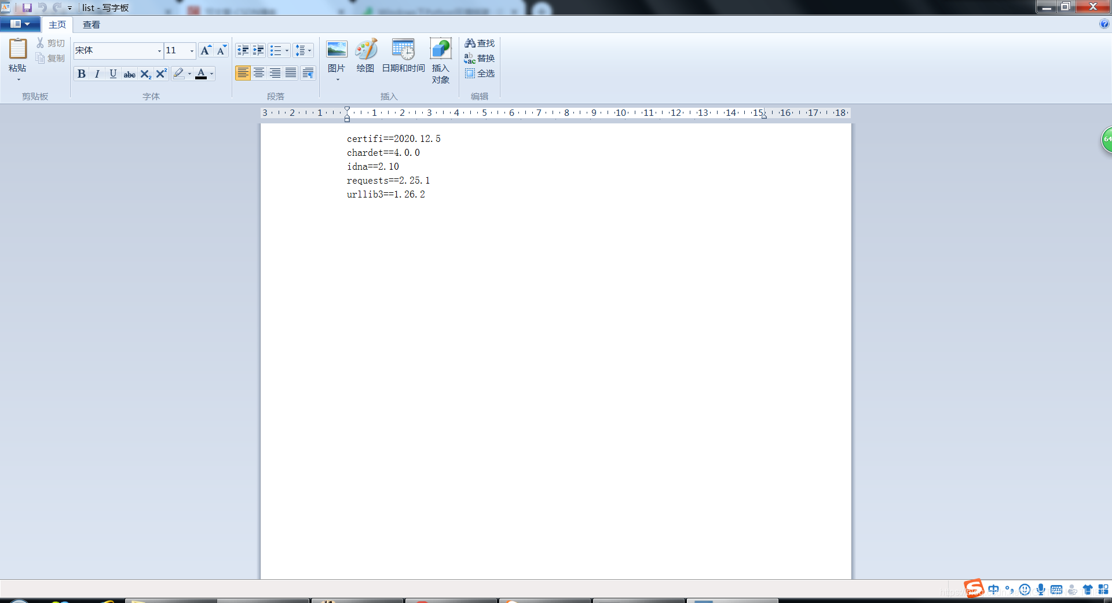Apply the text highlight color

click(x=178, y=74)
